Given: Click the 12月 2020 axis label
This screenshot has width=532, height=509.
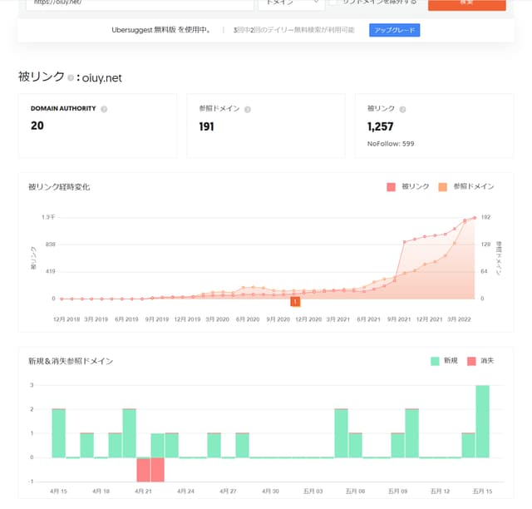Looking at the screenshot, I should [x=308, y=319].
